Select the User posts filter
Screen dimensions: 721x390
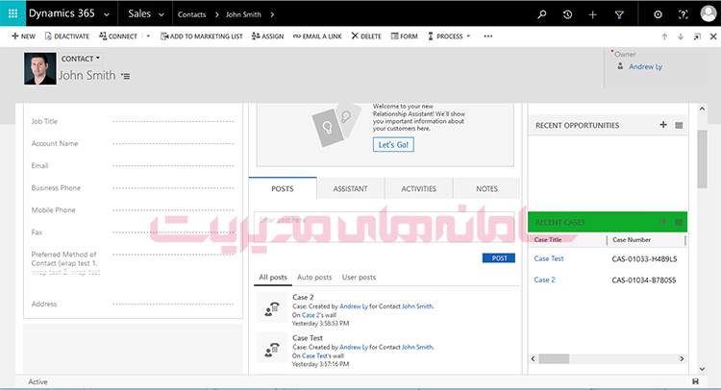359,277
